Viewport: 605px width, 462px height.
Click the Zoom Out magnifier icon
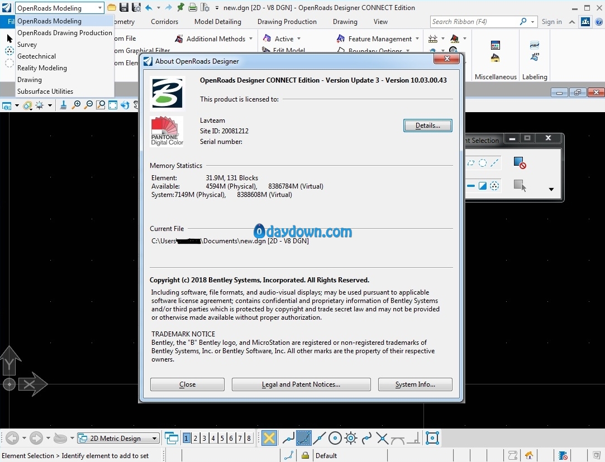[88, 105]
